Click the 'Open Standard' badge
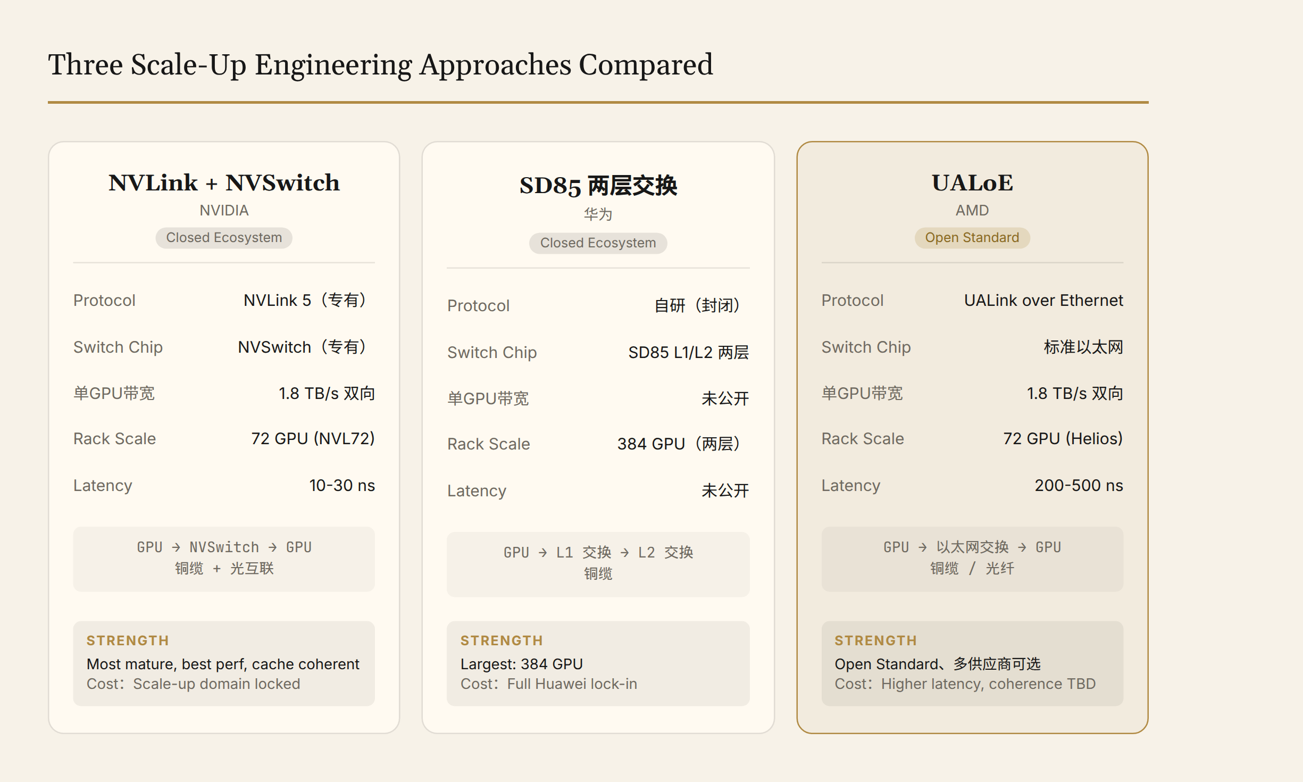Image resolution: width=1303 pixels, height=782 pixels. (x=972, y=238)
